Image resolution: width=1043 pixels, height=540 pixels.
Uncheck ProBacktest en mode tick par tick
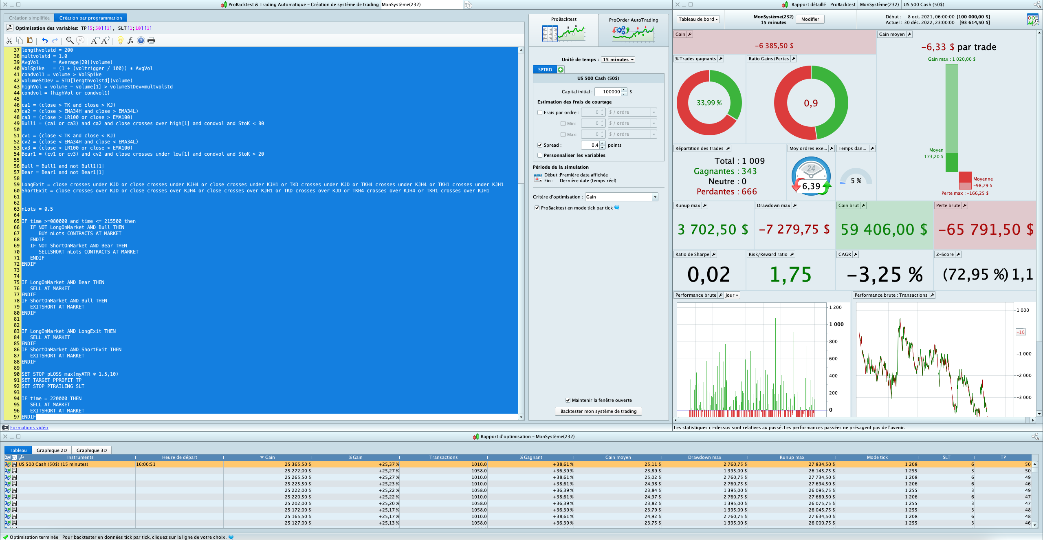click(537, 208)
